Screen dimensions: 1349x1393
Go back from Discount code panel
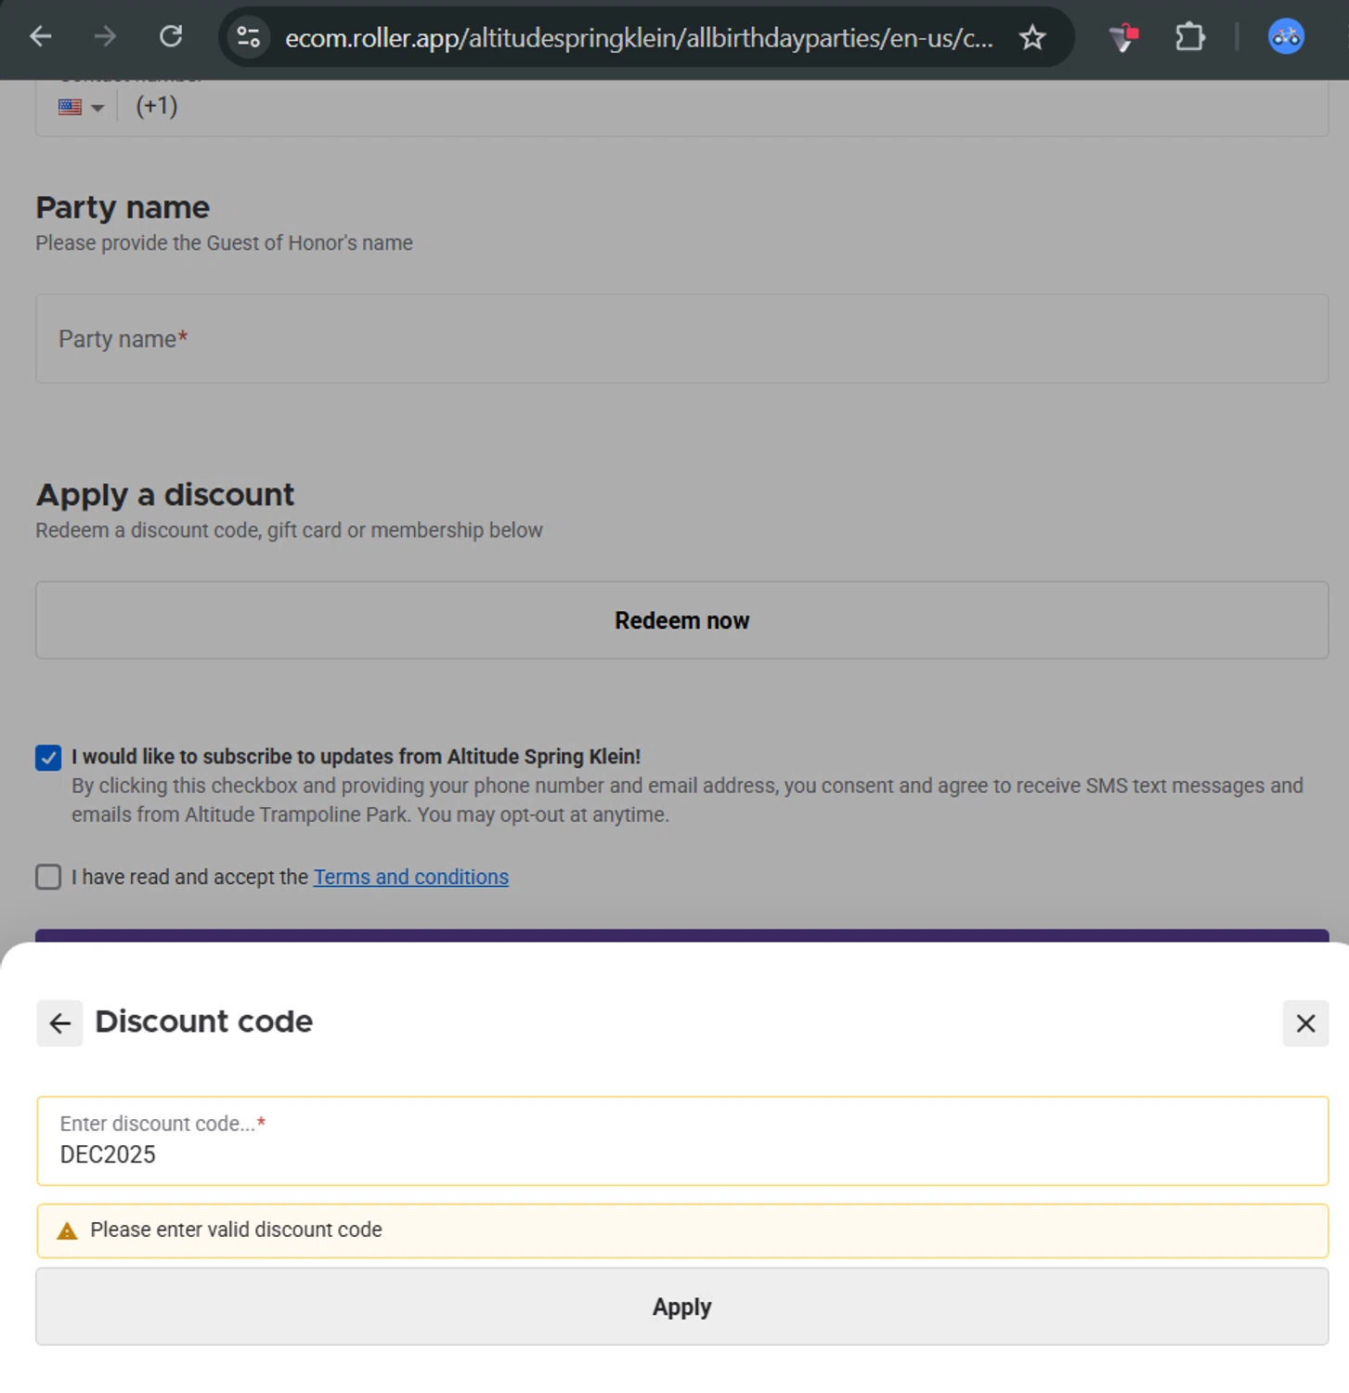coord(59,1023)
